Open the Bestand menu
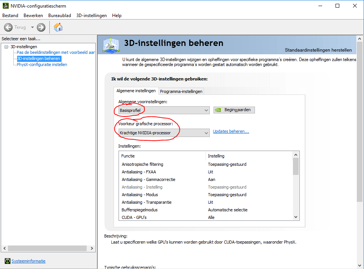 pyautogui.click(x=10, y=16)
